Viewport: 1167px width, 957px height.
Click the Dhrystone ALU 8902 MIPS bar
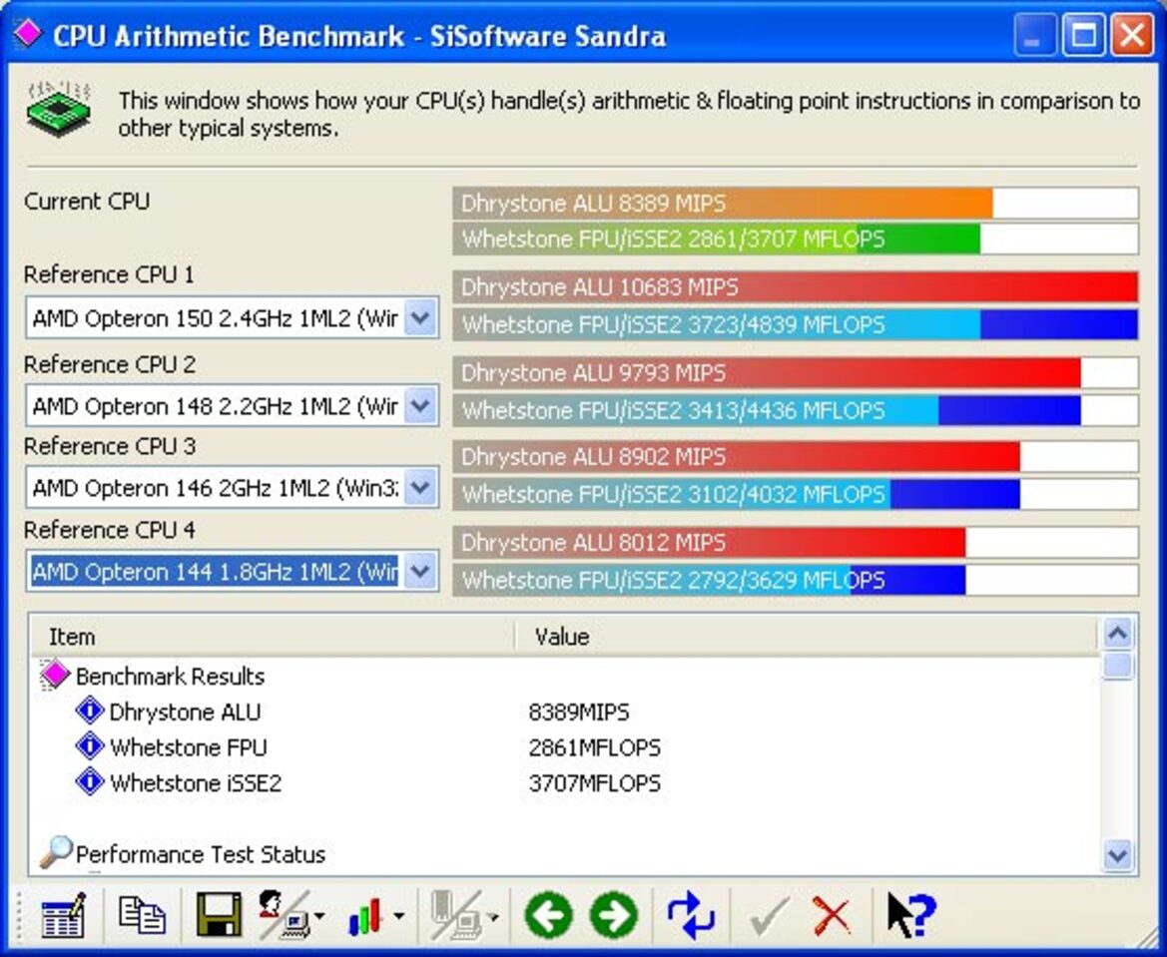tap(796, 457)
